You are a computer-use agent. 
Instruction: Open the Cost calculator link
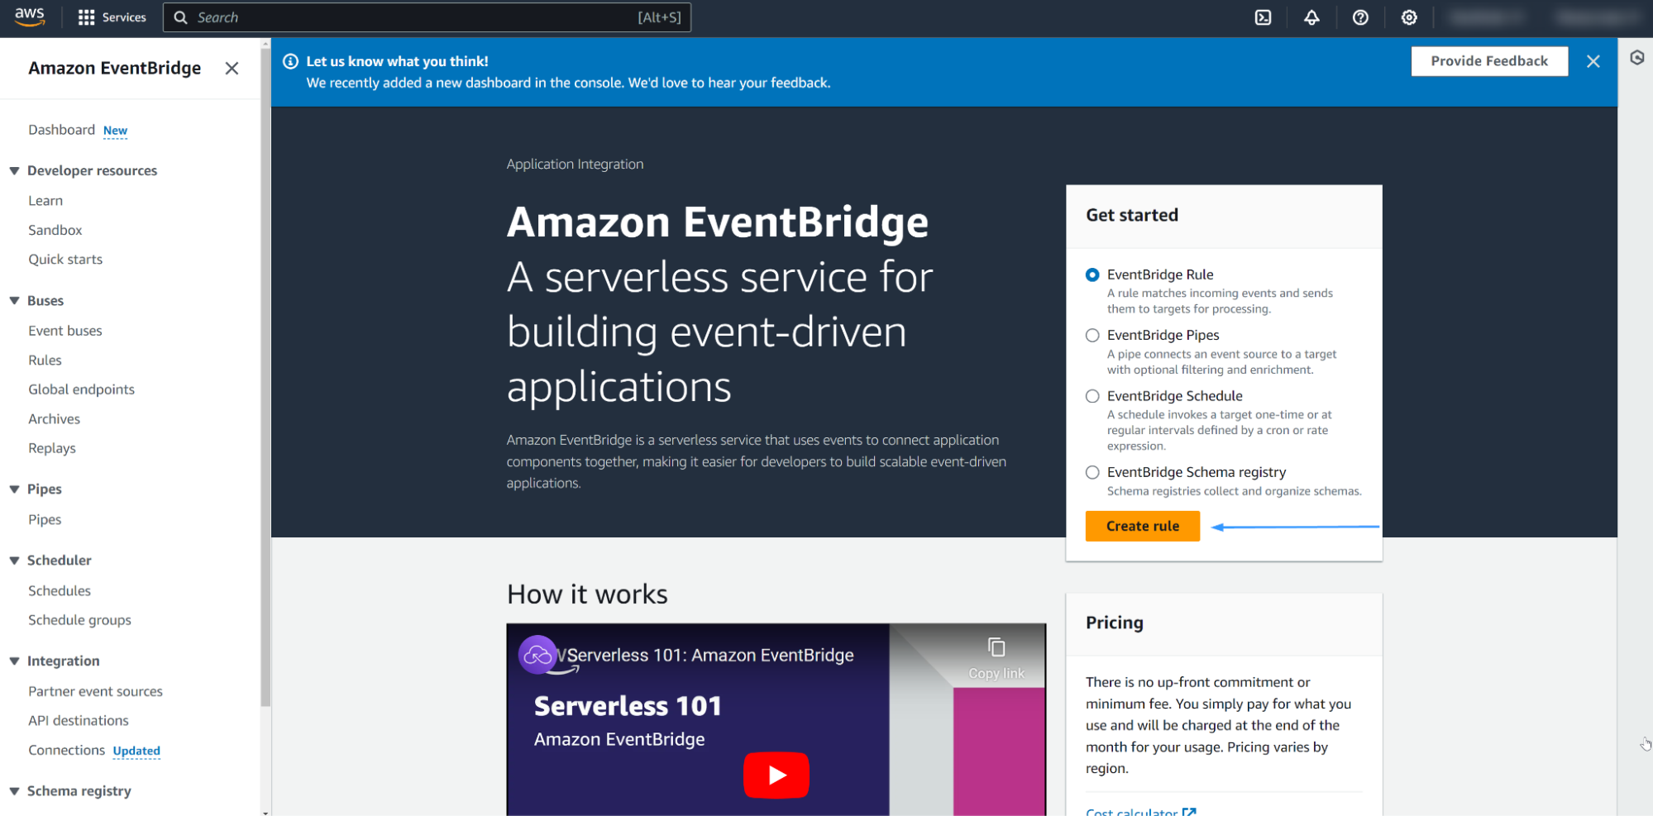point(1132,810)
